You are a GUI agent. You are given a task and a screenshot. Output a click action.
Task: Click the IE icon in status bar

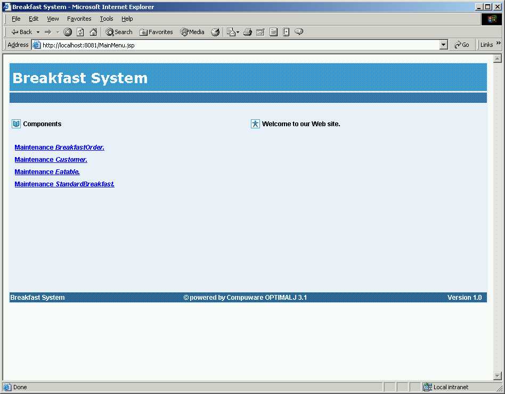point(7,387)
